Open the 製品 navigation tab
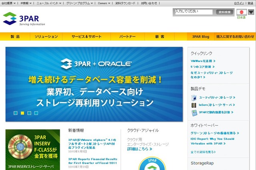The image size is (256, 170). 15,37
